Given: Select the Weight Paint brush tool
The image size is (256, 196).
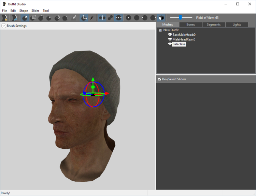Looking at the screenshot, I should pos(74,18).
